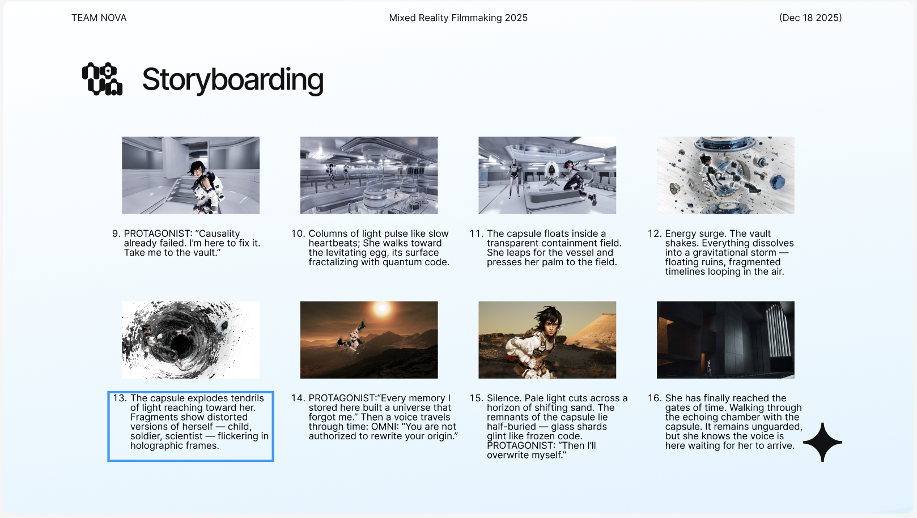Screen dimensions: 917x518
Task: Select frame 13 thumbnail of black vortex
Action: click(190, 339)
